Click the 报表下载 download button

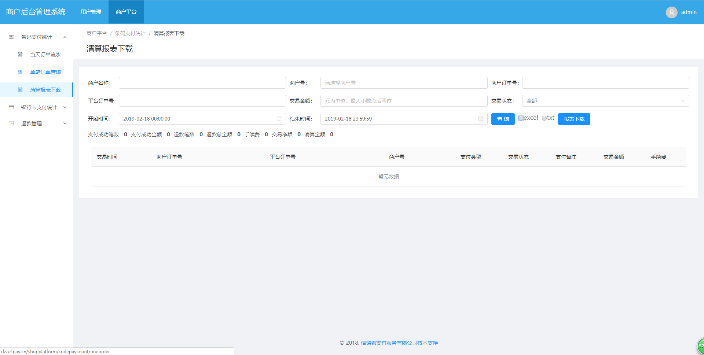(574, 119)
